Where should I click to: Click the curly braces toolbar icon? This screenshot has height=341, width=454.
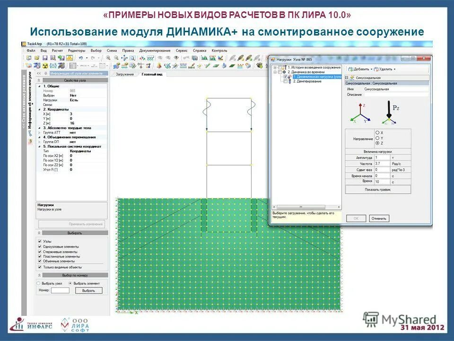[53, 66]
